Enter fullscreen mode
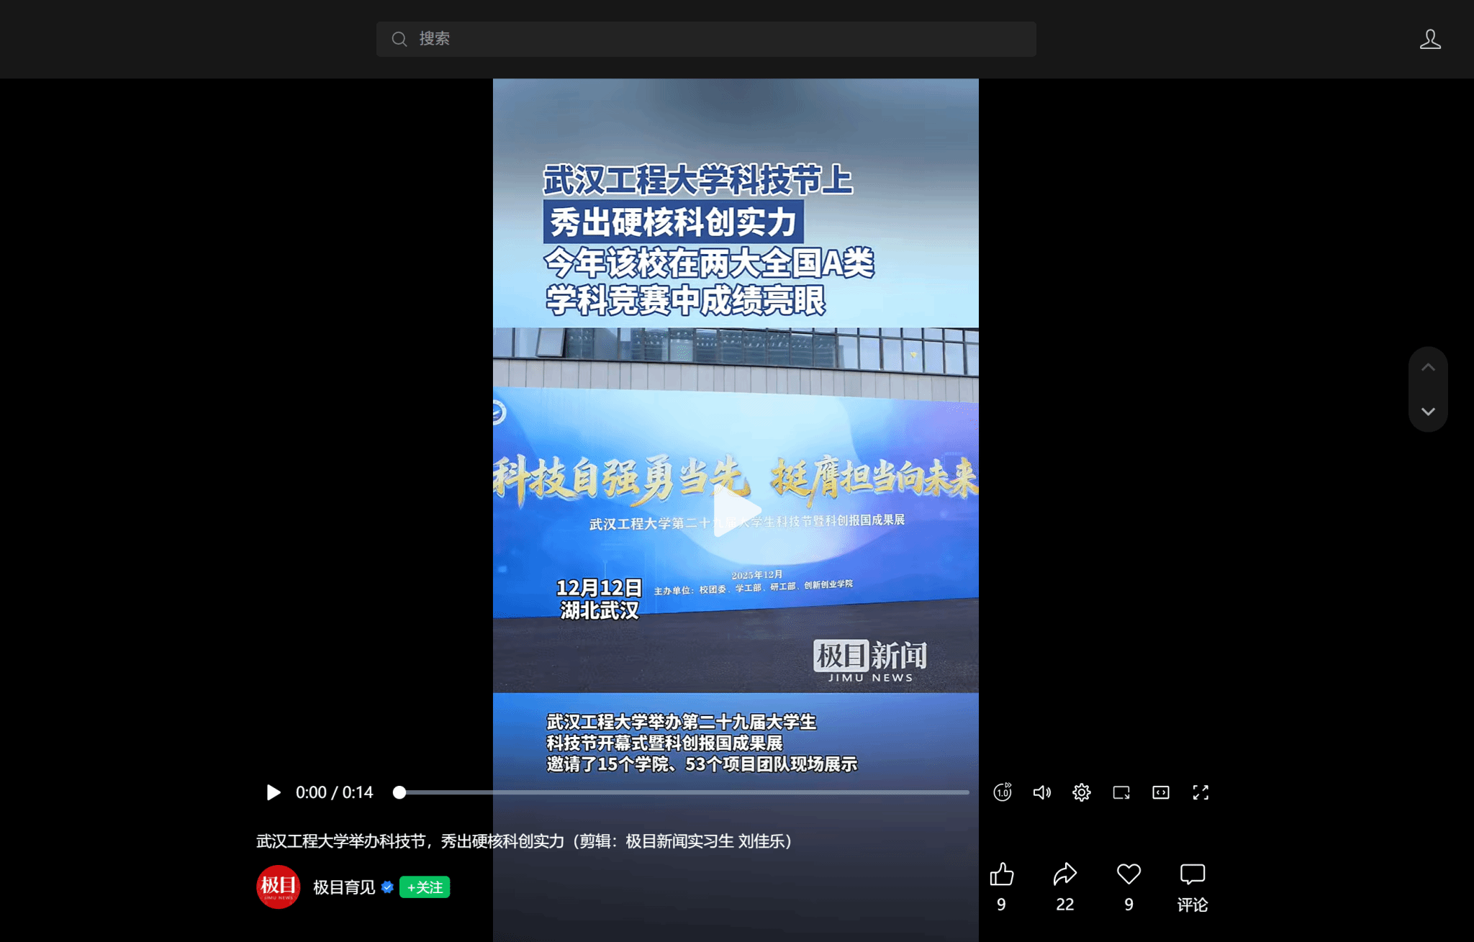The image size is (1474, 942). pyautogui.click(x=1201, y=792)
